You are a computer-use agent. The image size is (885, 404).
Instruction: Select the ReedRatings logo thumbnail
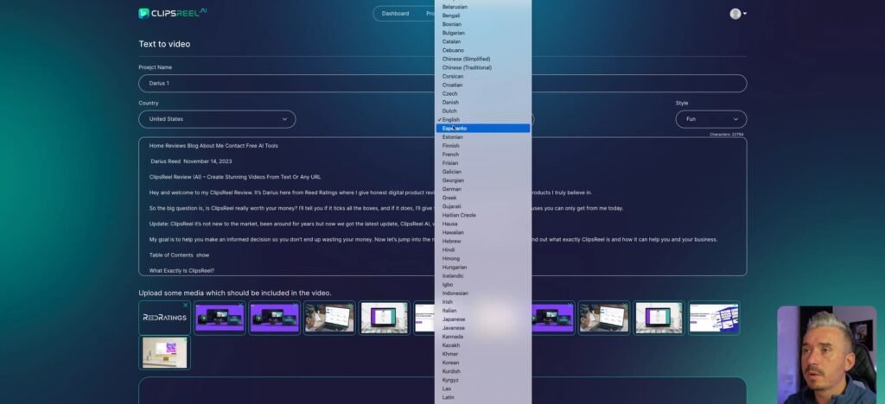click(x=164, y=318)
